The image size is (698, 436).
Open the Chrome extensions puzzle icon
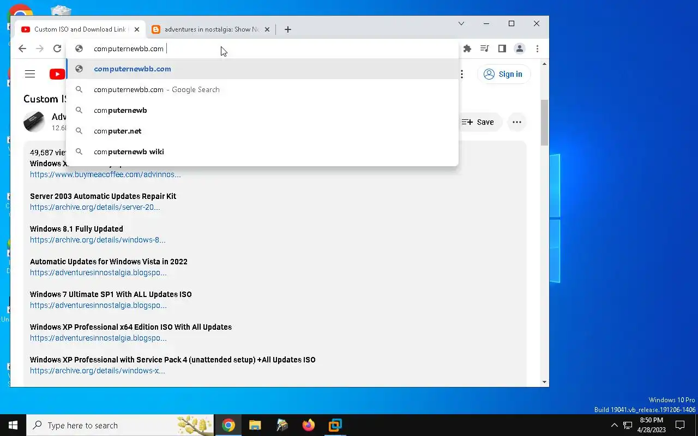pos(467,49)
